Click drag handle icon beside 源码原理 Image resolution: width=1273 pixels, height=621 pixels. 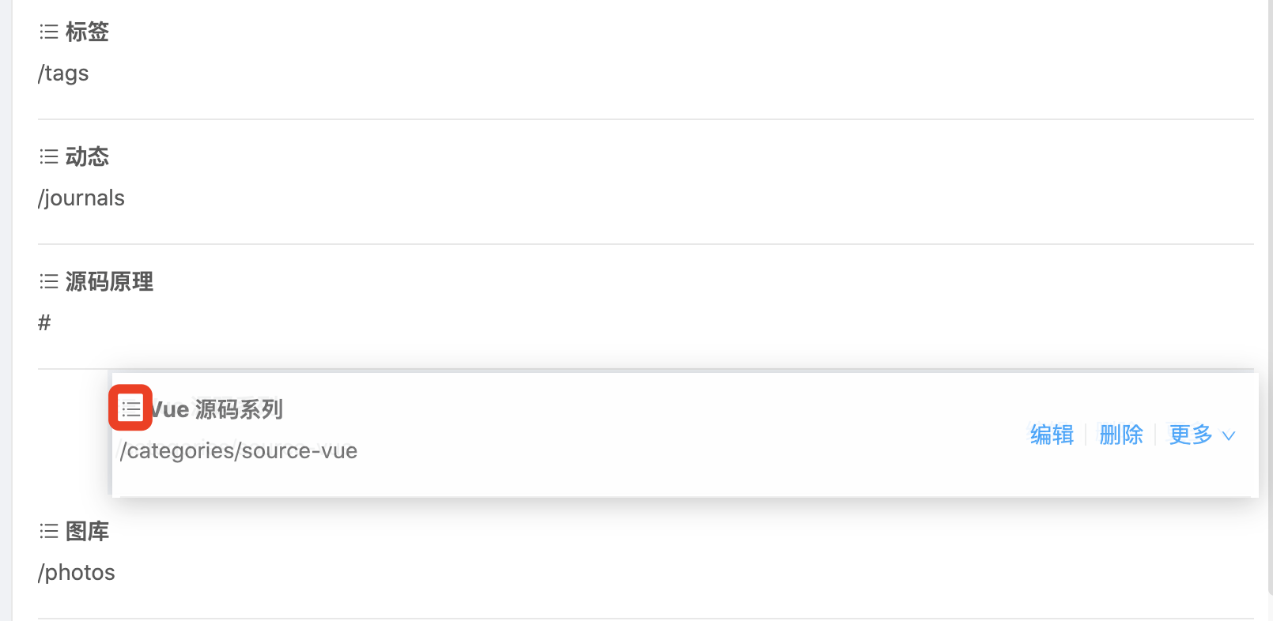pos(49,282)
